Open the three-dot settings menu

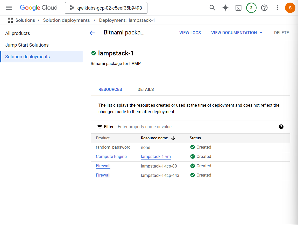pyautogui.click(x=277, y=8)
